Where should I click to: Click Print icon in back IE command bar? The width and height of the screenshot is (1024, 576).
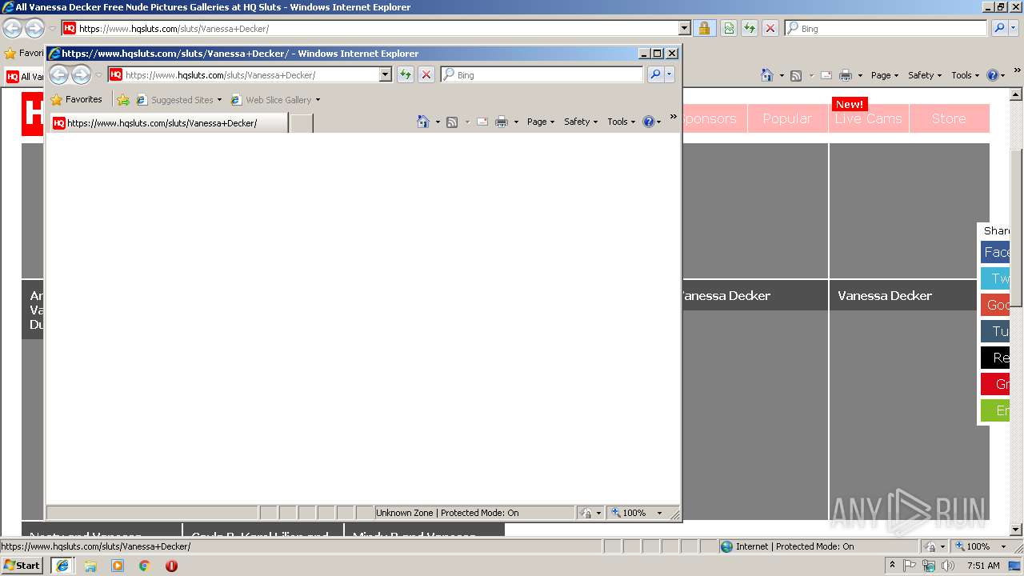(846, 75)
